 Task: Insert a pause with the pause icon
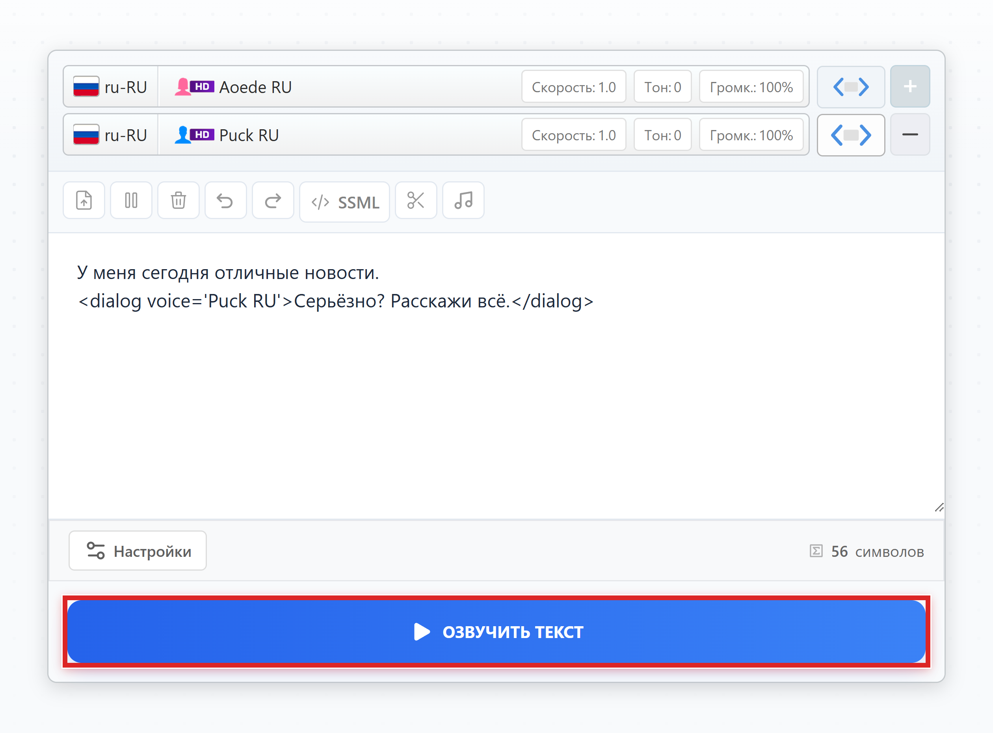(x=131, y=201)
